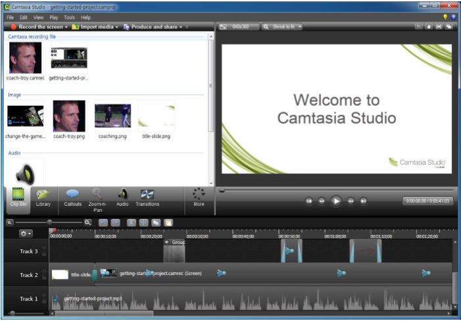Click the timeline Redo button

115,223
